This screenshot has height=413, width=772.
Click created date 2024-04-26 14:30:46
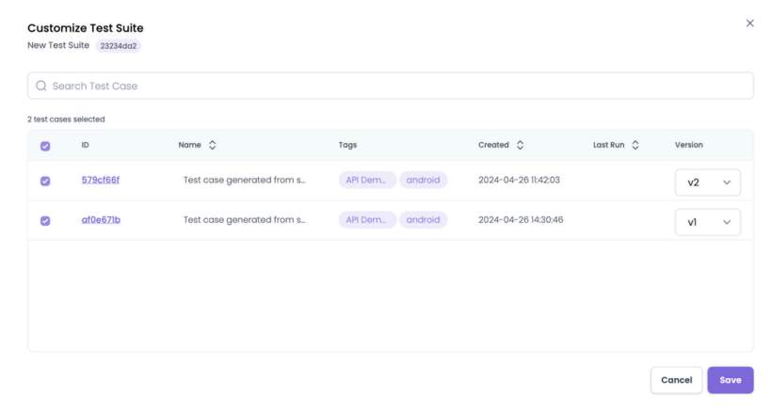tap(521, 220)
